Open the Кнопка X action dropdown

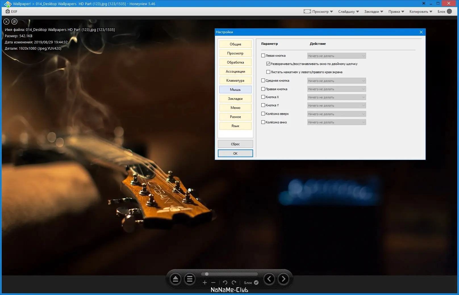pyautogui.click(x=337, y=97)
